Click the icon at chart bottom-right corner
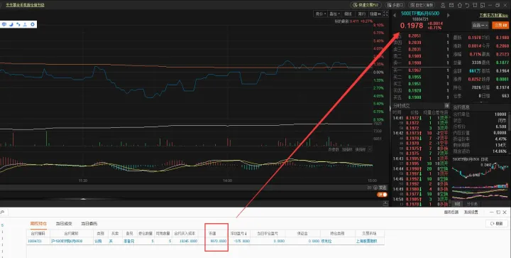This screenshot has width=511, height=258. [385, 203]
